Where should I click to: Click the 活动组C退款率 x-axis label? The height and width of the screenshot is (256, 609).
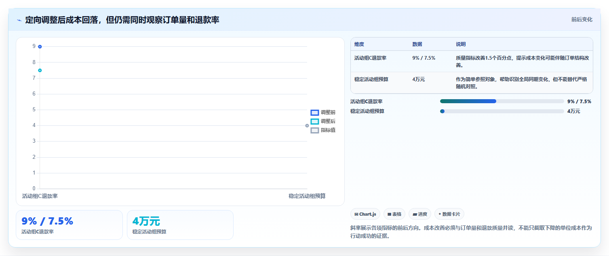[40, 196]
